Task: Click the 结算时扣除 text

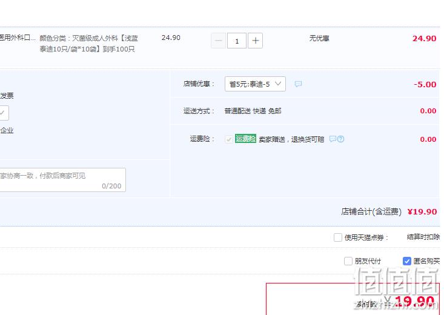Action: [x=423, y=237]
